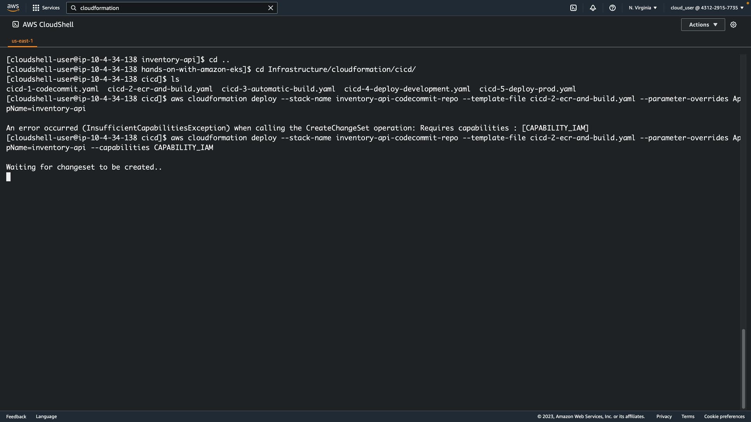
Task: Open the notifications bell
Action: [593, 8]
